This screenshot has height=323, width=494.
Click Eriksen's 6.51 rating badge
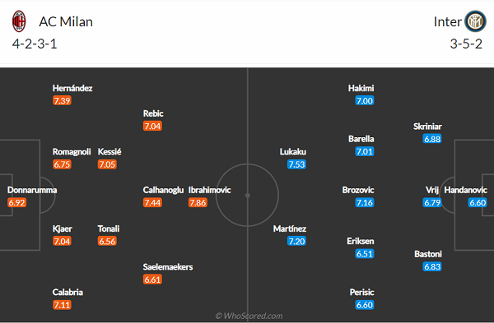[365, 254]
